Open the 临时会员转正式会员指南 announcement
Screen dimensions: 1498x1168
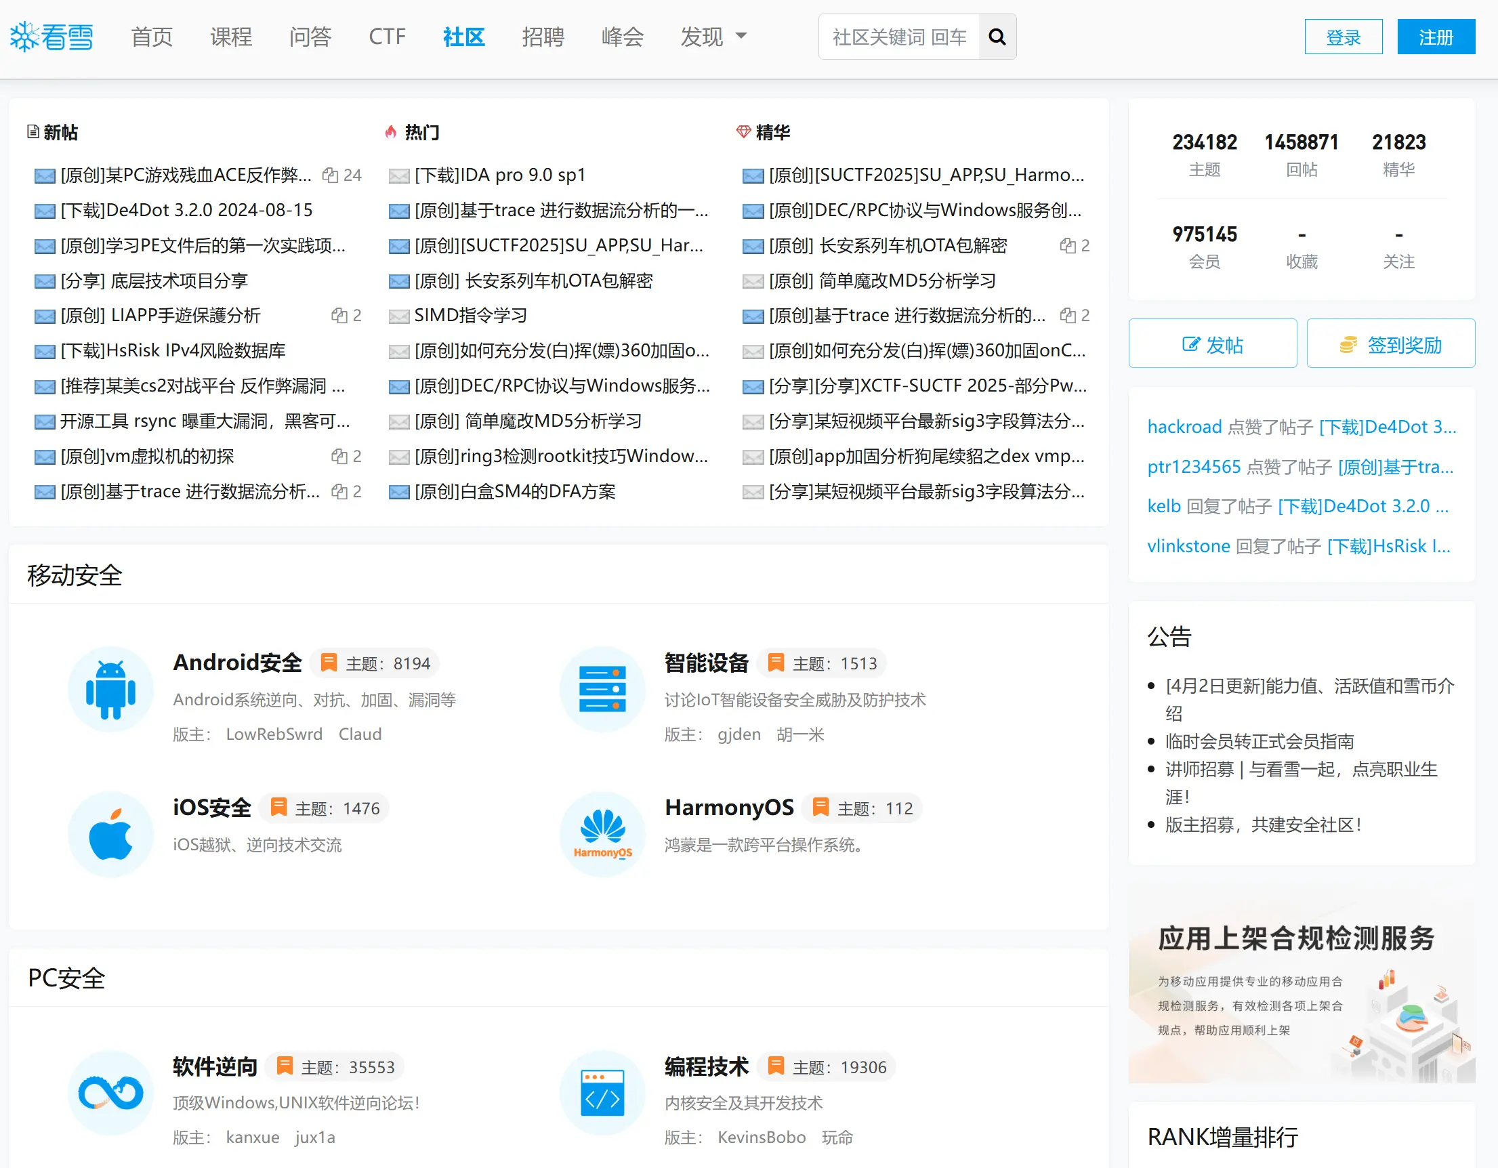click(1260, 741)
